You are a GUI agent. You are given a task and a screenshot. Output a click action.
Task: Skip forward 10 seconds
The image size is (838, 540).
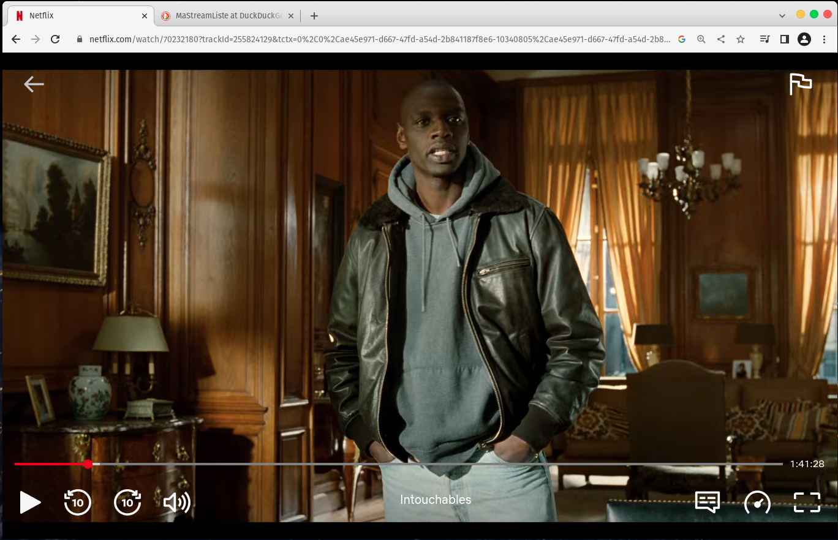[127, 502]
